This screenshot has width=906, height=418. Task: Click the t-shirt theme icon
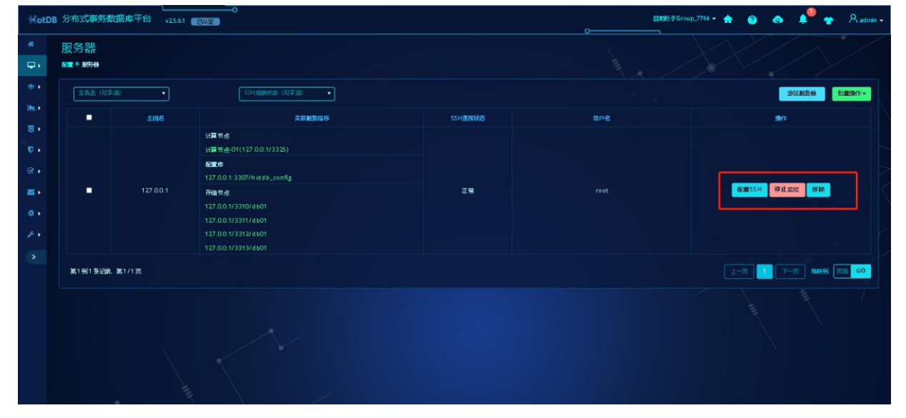pyautogui.click(x=829, y=20)
